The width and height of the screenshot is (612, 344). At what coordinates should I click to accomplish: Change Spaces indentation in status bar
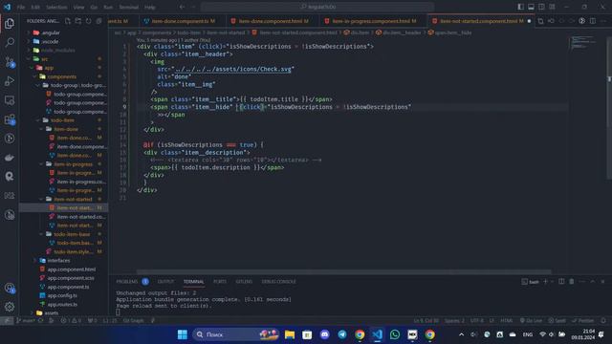(455, 321)
